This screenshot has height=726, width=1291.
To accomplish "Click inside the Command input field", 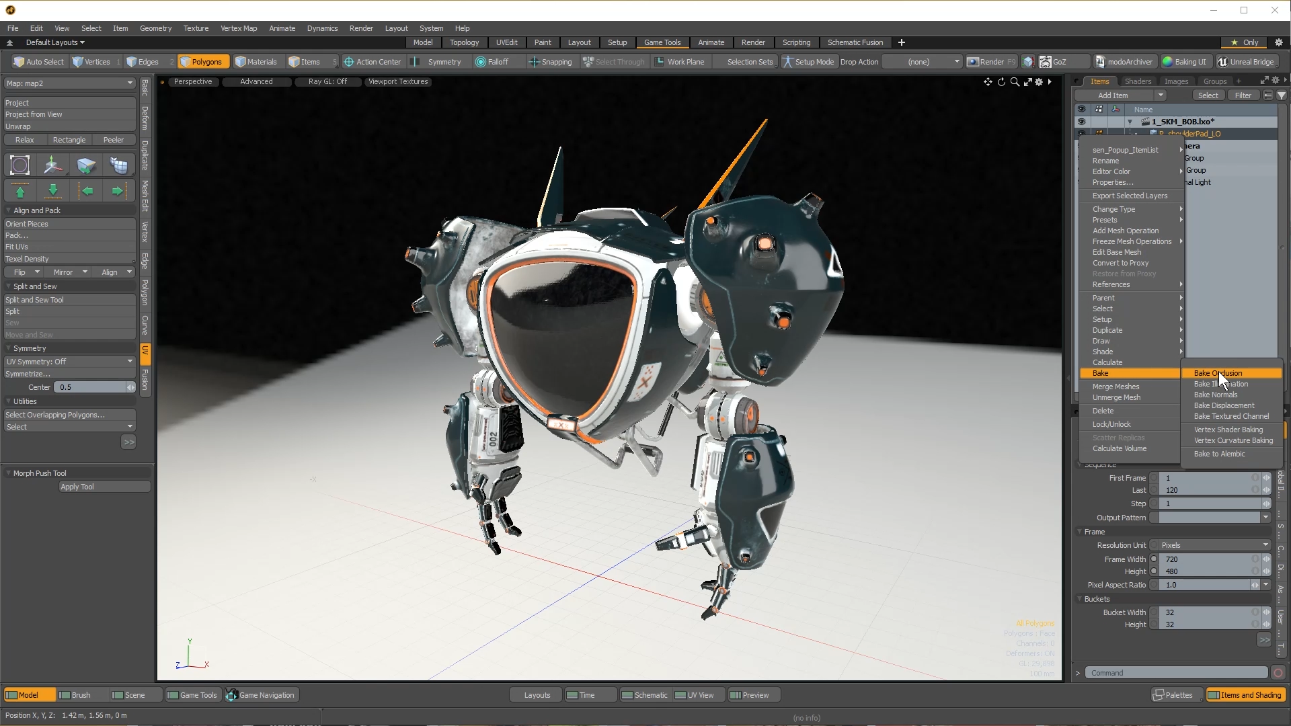I will click(x=1177, y=672).
